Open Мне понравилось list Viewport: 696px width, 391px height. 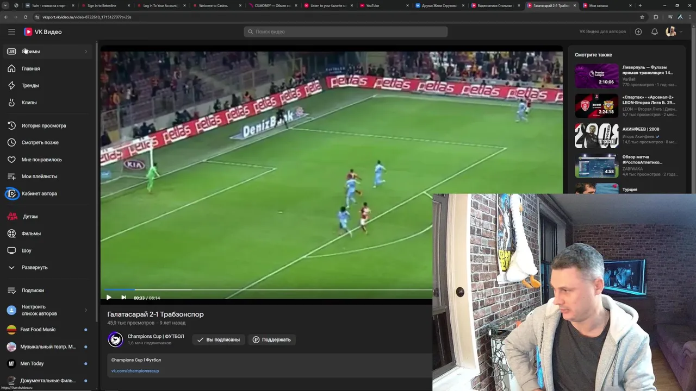(47, 160)
